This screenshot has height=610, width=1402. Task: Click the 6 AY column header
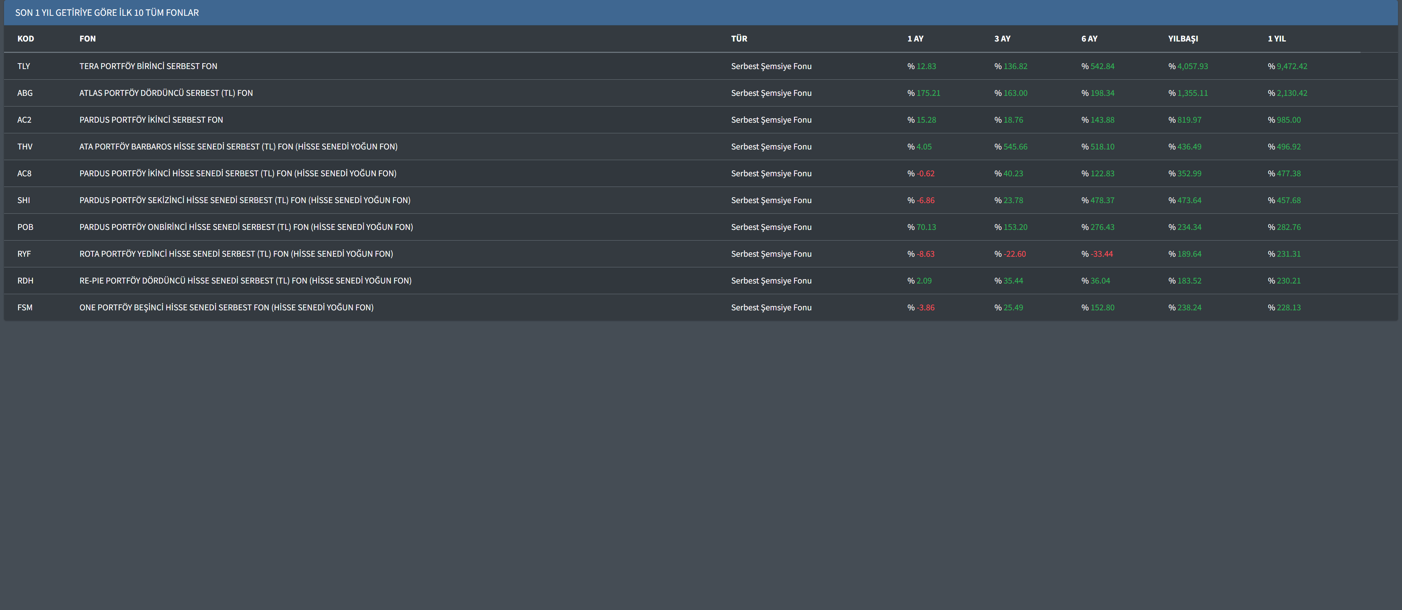coord(1089,39)
